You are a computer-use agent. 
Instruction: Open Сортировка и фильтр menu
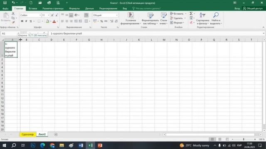pyautogui.click(x=202, y=19)
